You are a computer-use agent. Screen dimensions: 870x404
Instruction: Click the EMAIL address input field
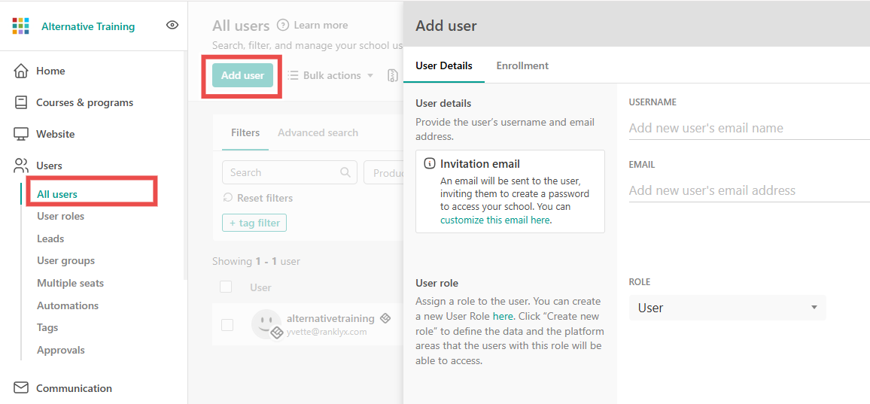749,190
